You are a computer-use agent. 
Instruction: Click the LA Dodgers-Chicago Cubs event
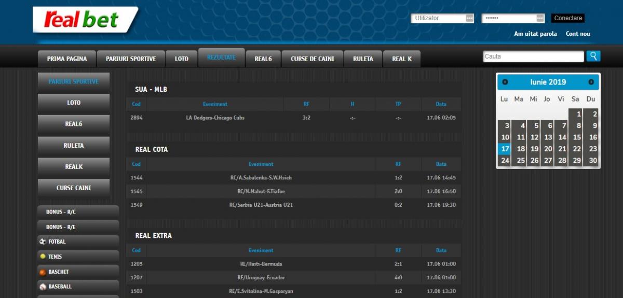pos(215,118)
